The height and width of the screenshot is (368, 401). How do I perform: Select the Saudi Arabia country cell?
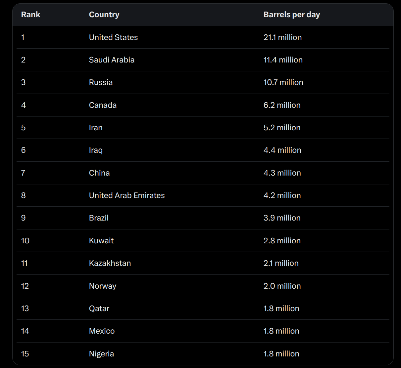click(x=112, y=60)
